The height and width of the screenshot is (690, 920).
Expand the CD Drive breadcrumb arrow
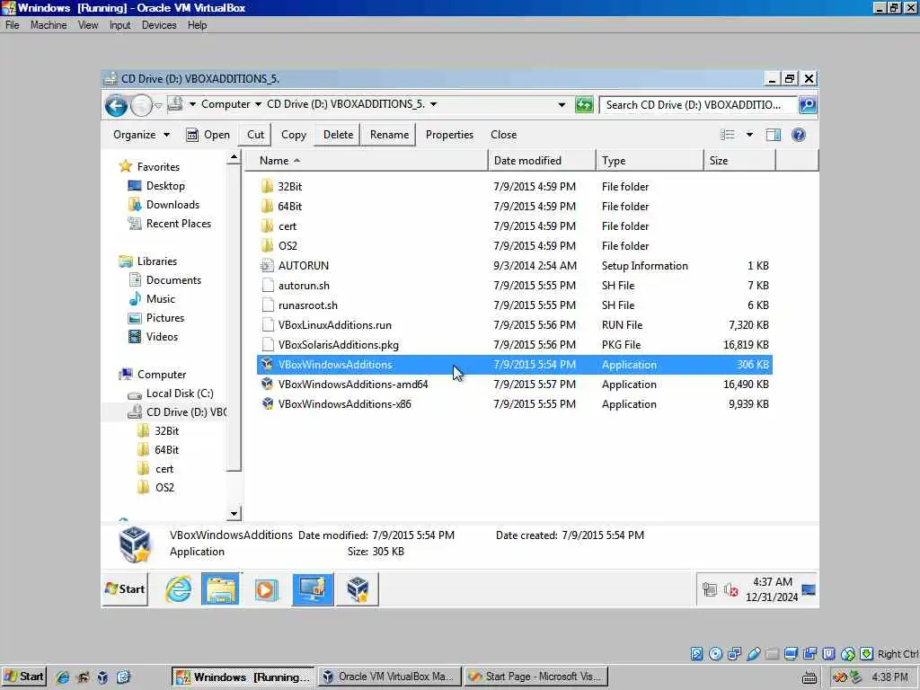(x=434, y=104)
